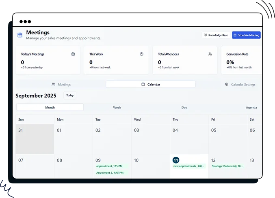
Task: Click the gear icon beside Calendar Settings
Action: (x=227, y=85)
